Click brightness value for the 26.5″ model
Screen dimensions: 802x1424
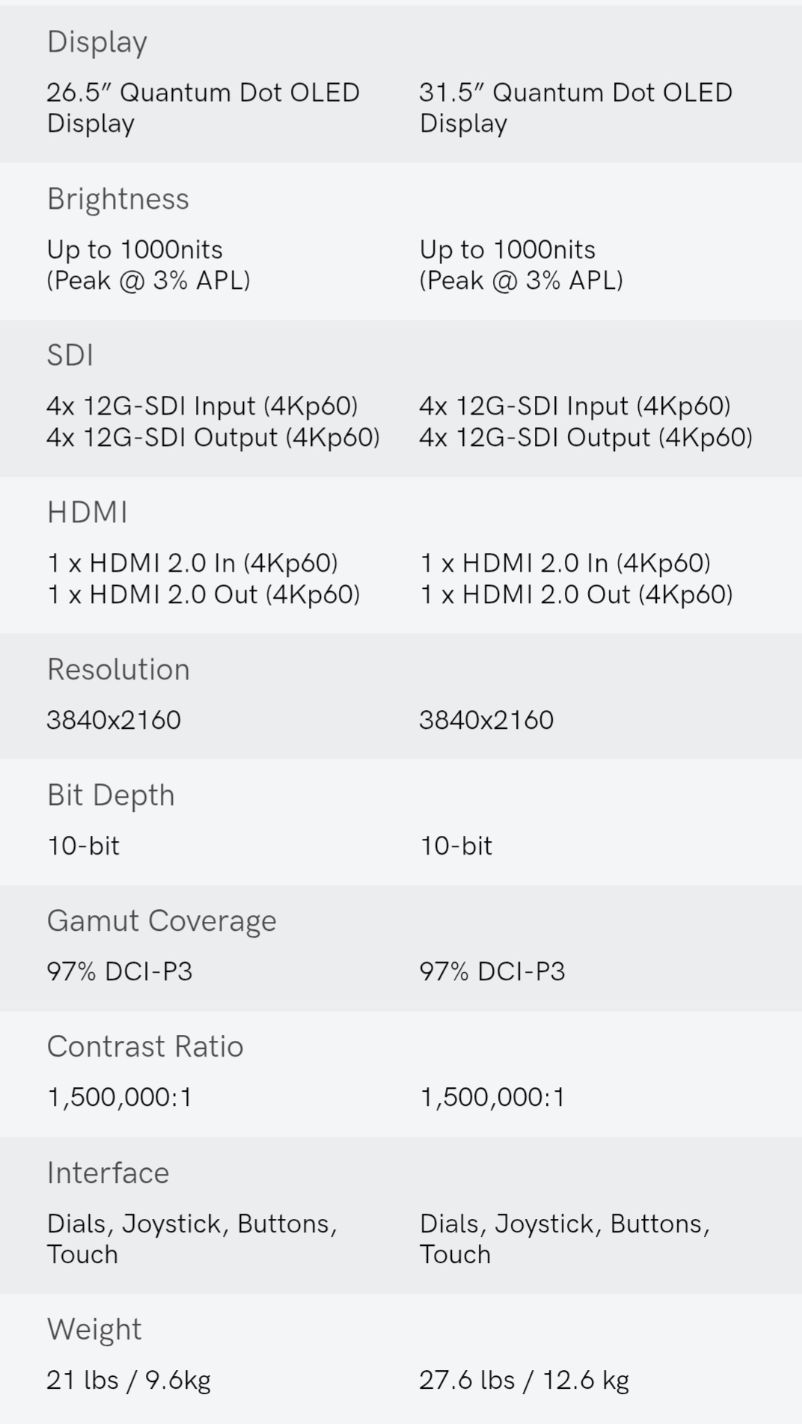[148, 265]
